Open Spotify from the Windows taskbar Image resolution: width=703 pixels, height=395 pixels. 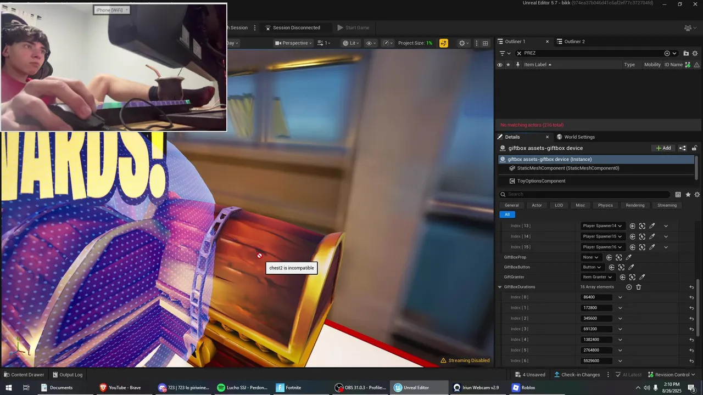point(242,387)
